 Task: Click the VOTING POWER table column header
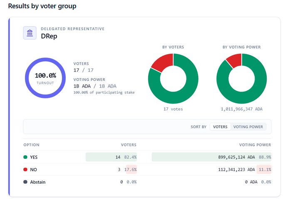pos(255,145)
